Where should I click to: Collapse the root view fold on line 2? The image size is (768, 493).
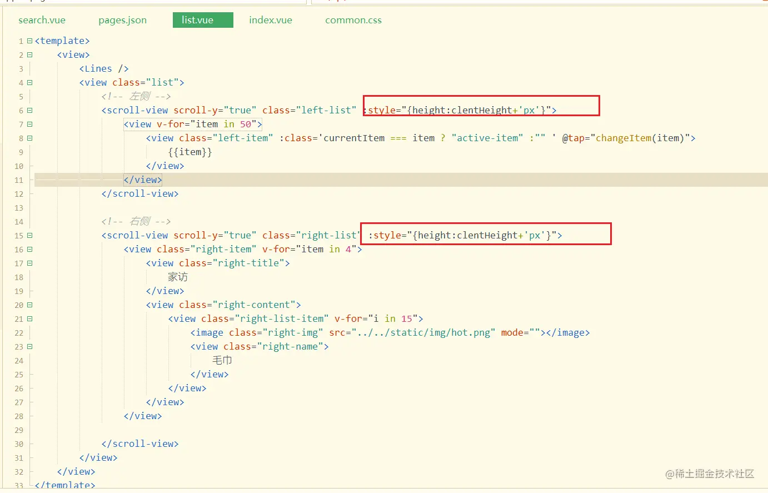pos(30,54)
